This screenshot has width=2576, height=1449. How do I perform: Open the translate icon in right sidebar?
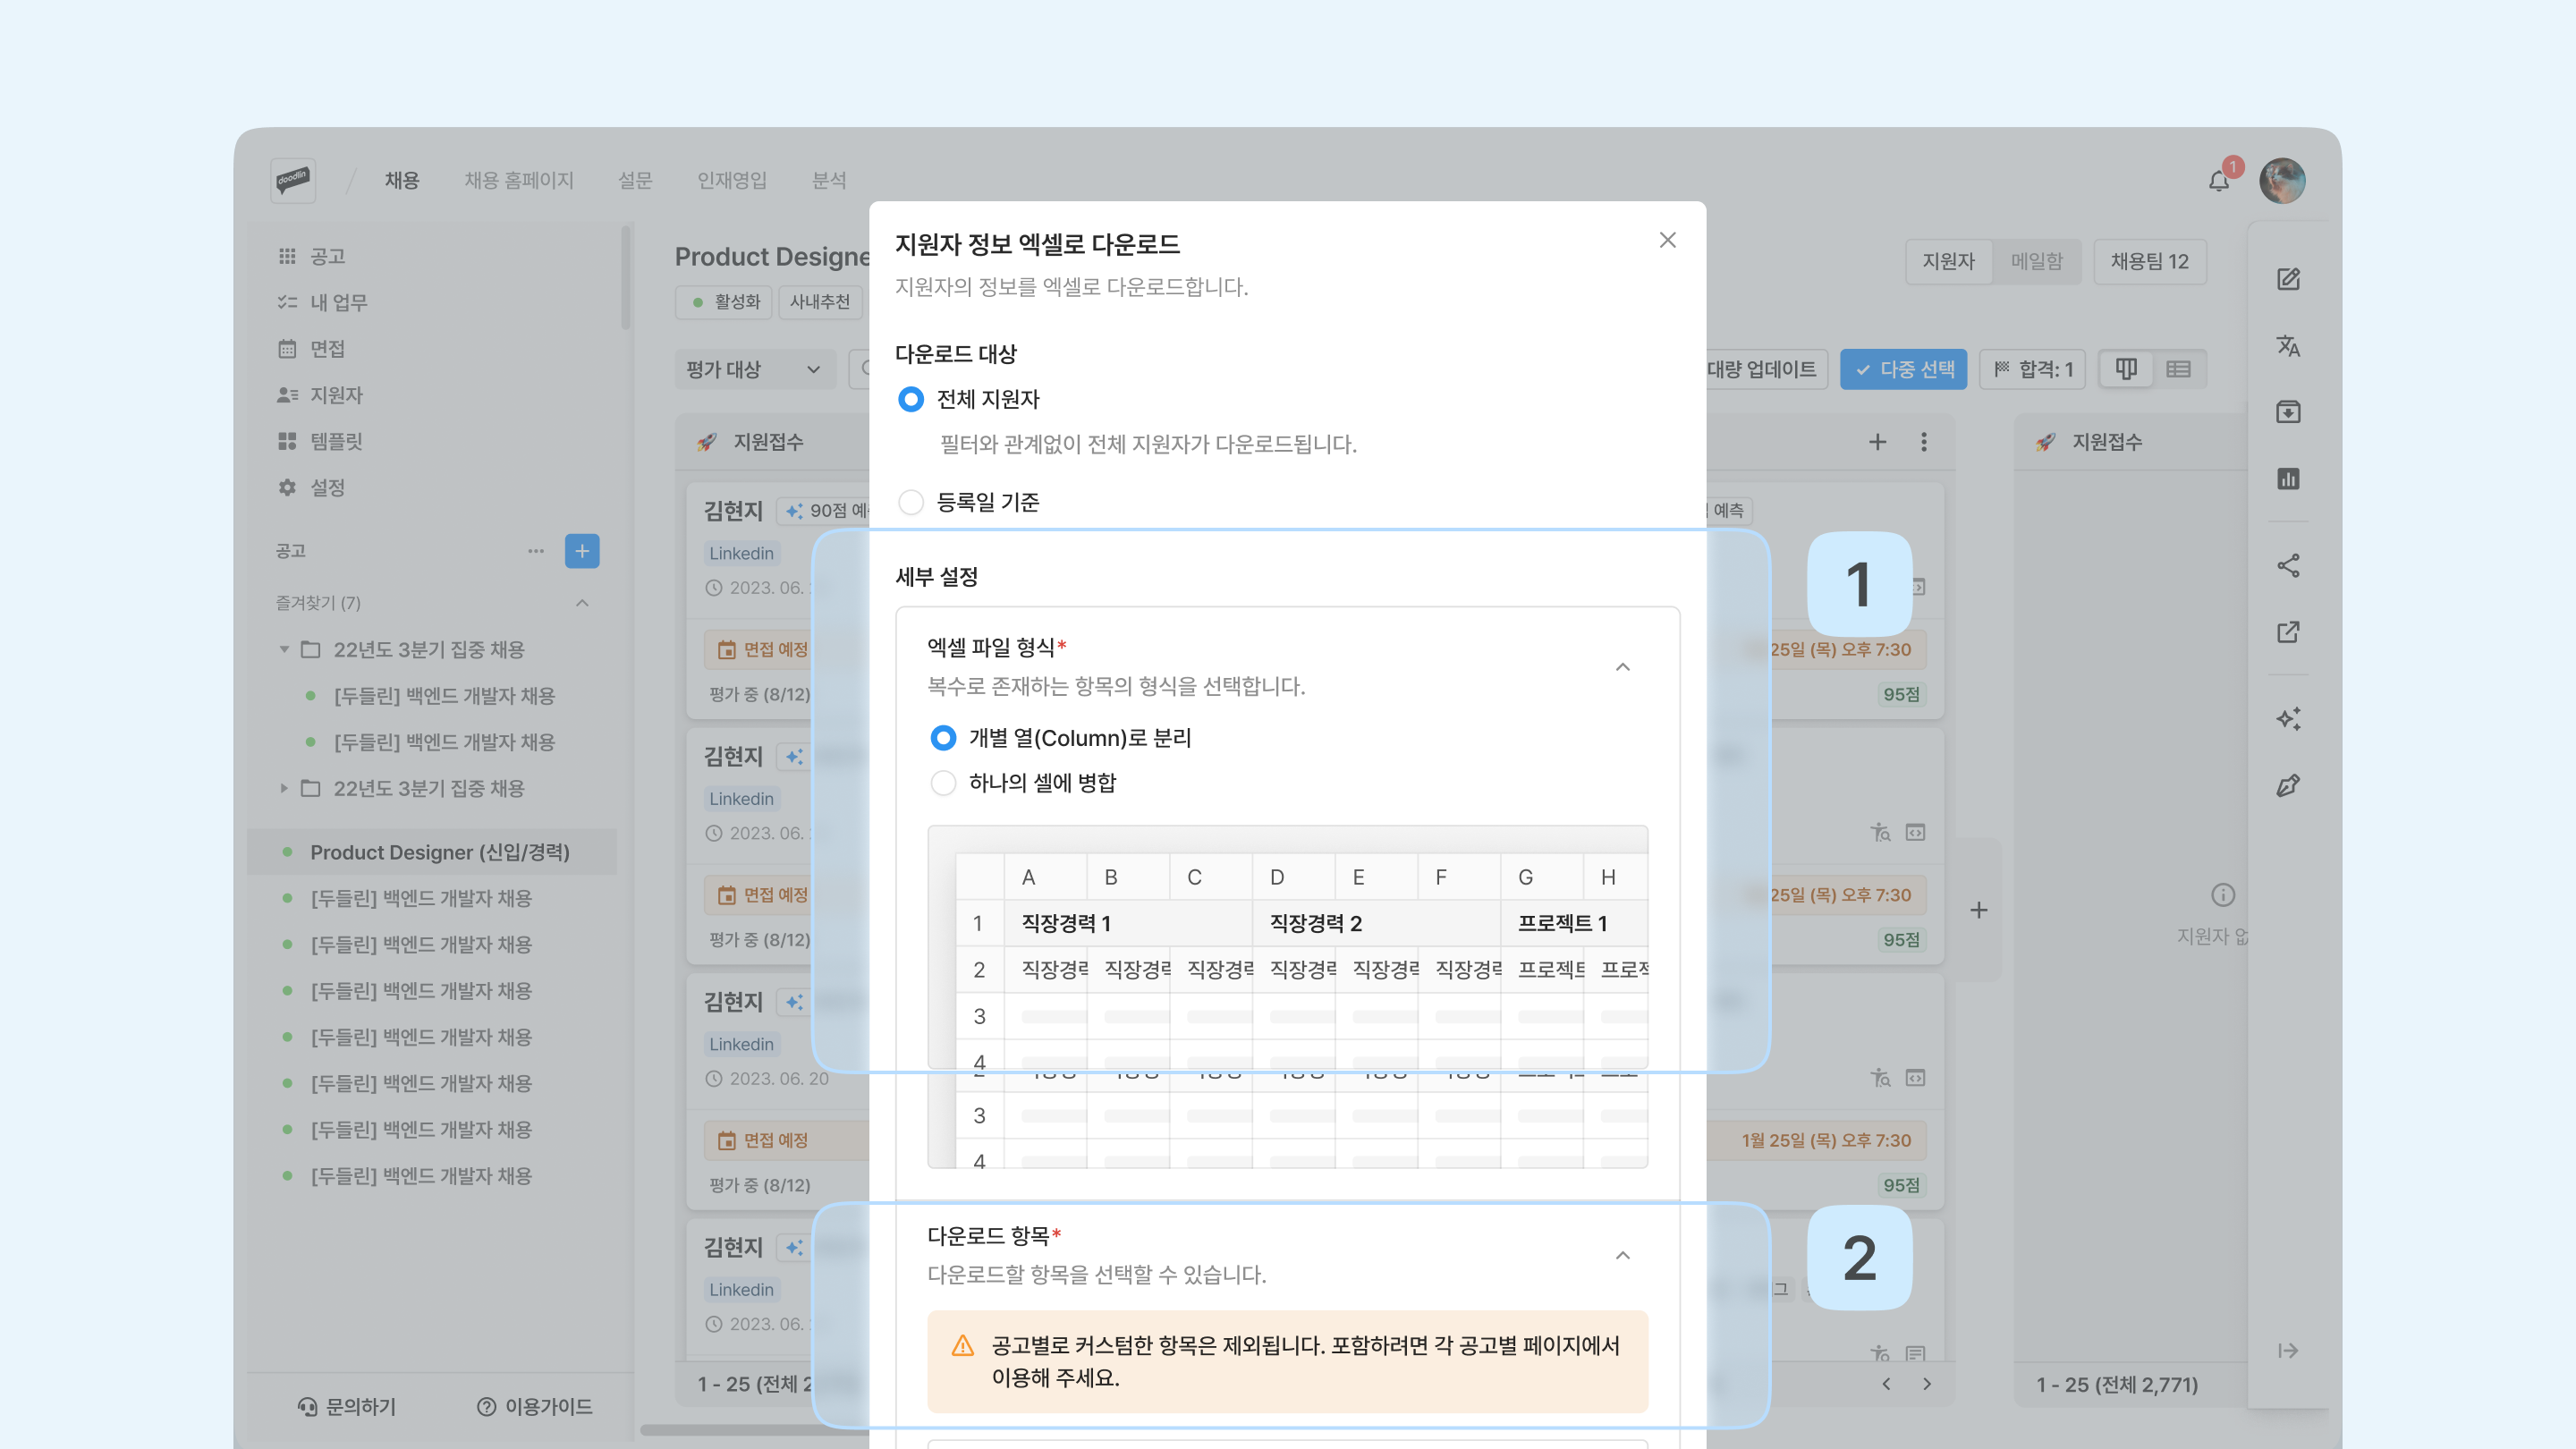(2288, 345)
